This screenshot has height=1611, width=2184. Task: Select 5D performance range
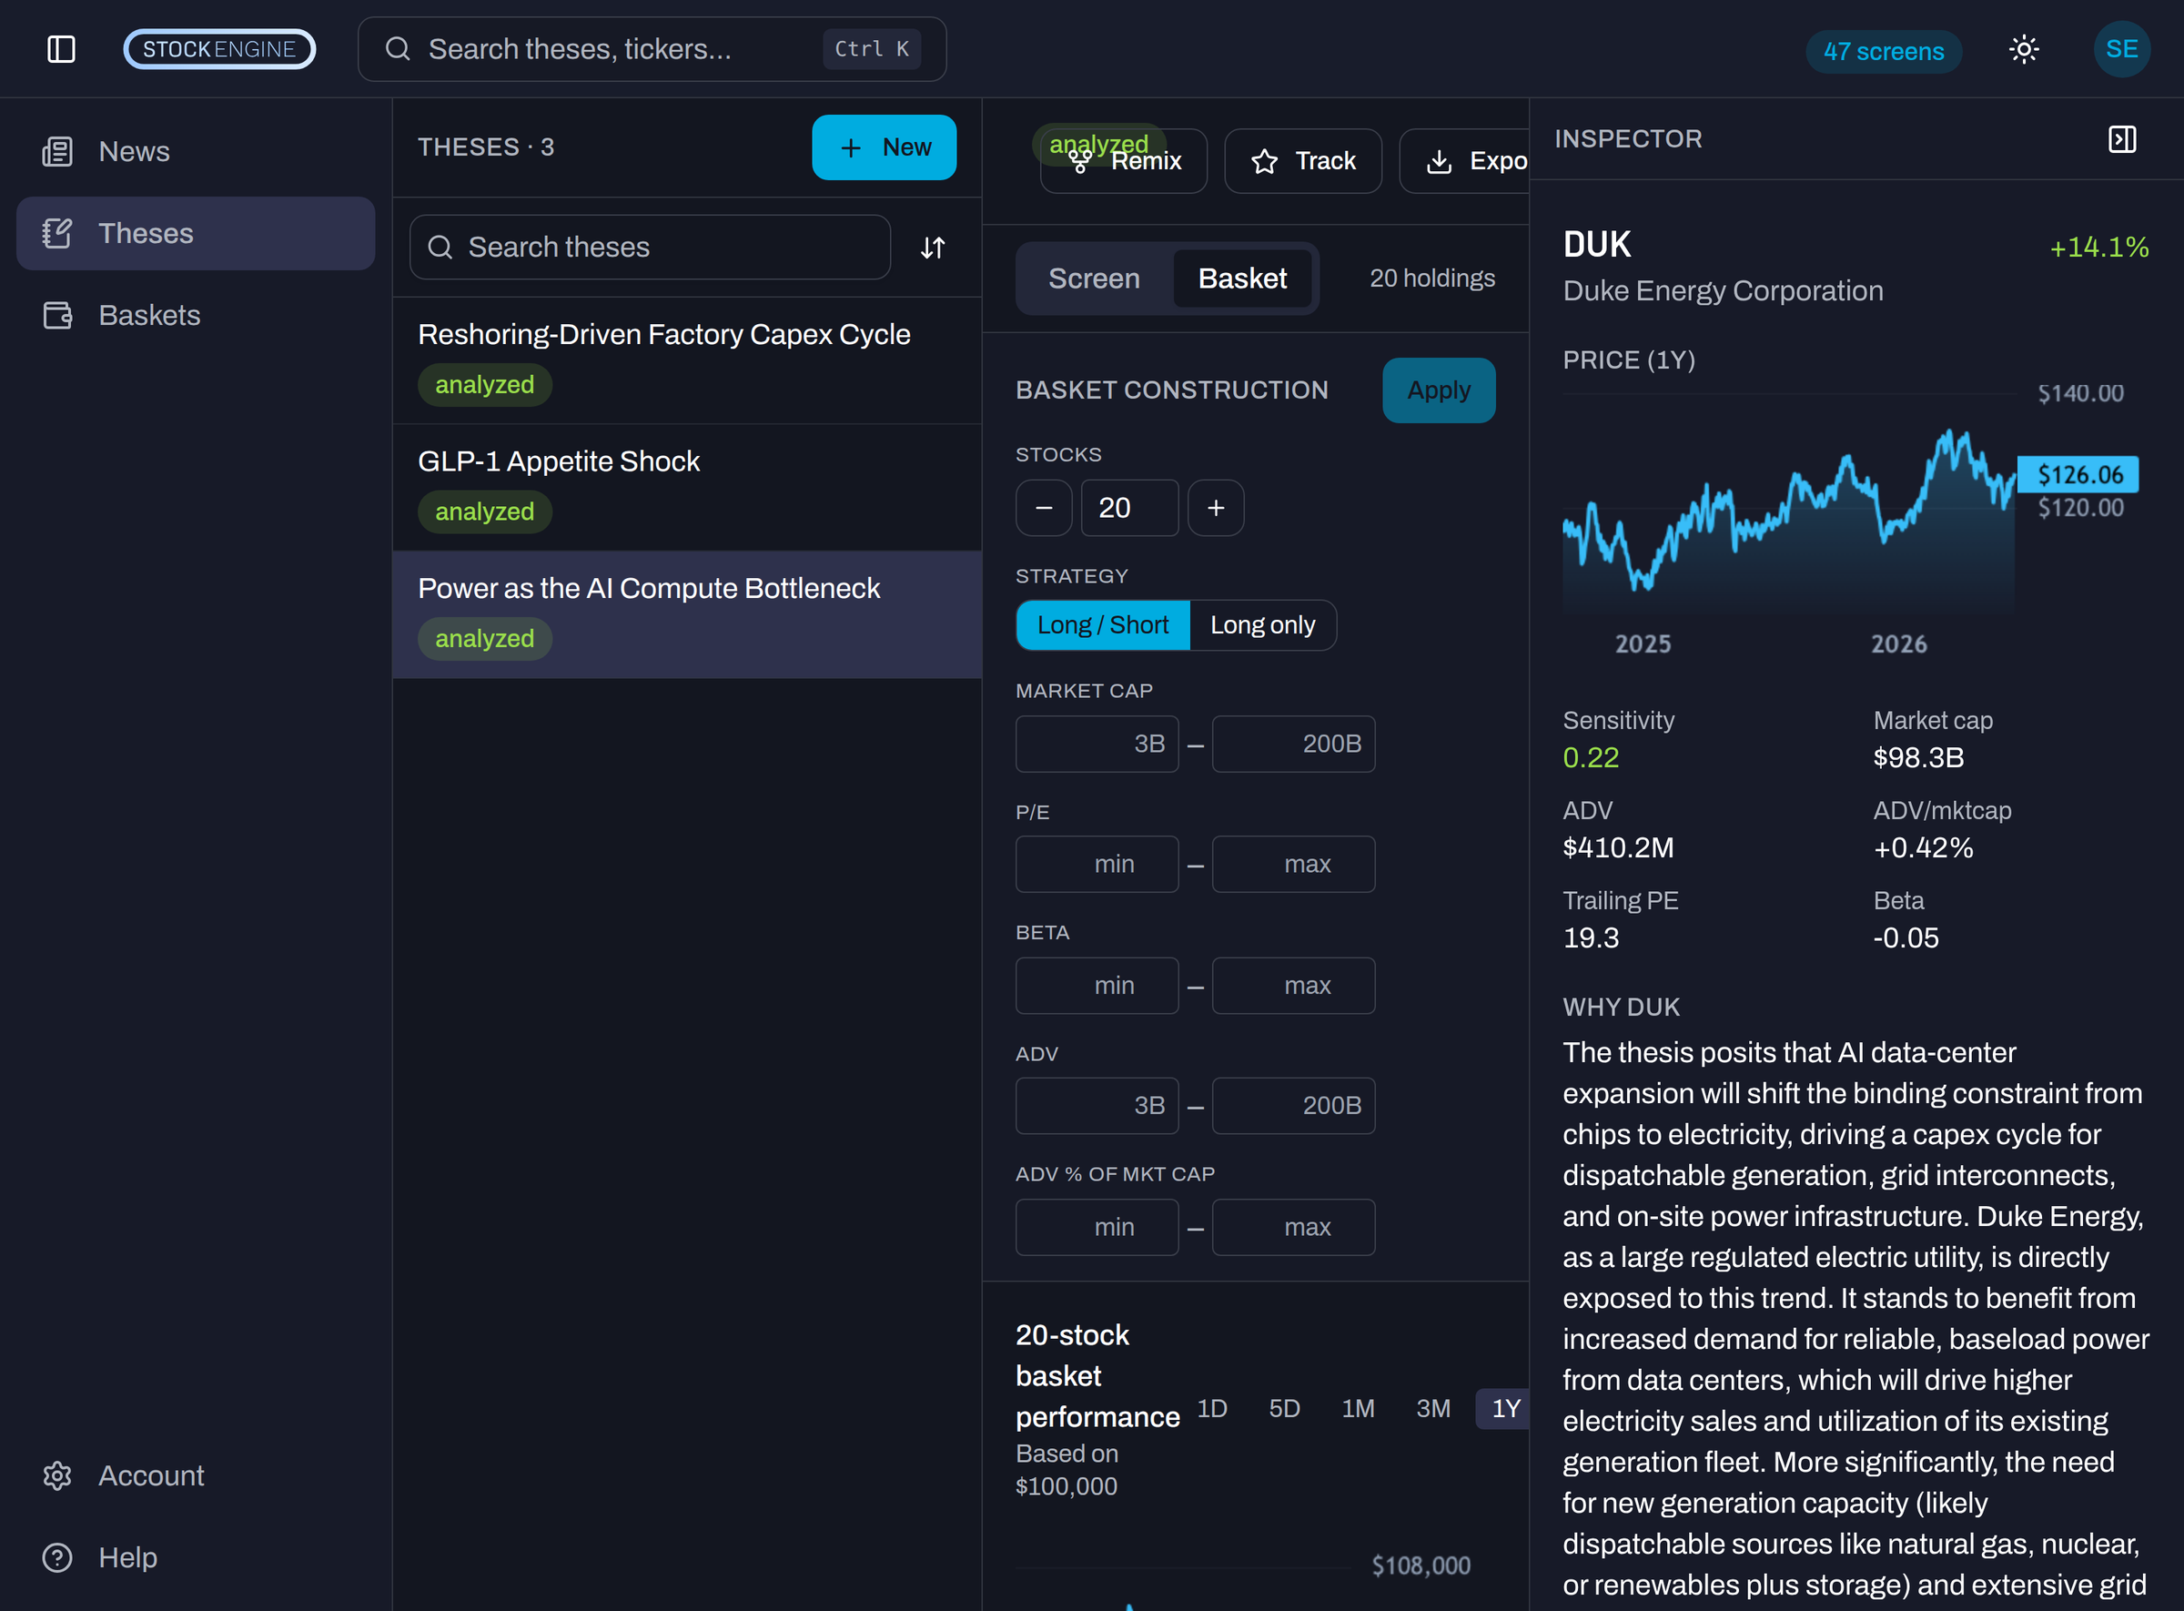[x=1284, y=1409]
